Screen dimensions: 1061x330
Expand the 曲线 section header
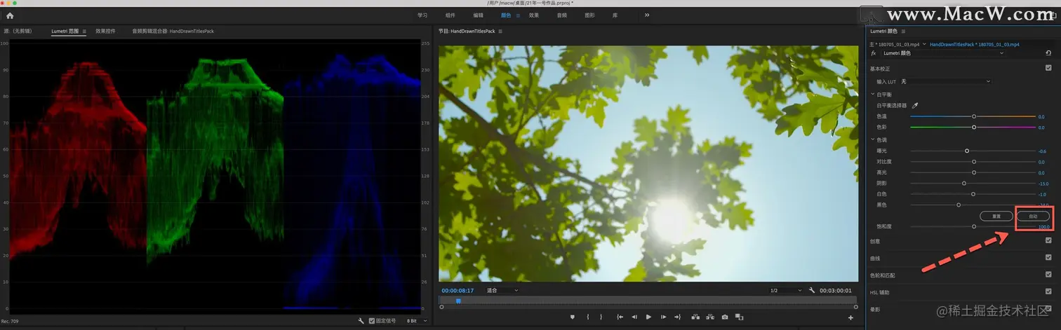click(x=876, y=257)
